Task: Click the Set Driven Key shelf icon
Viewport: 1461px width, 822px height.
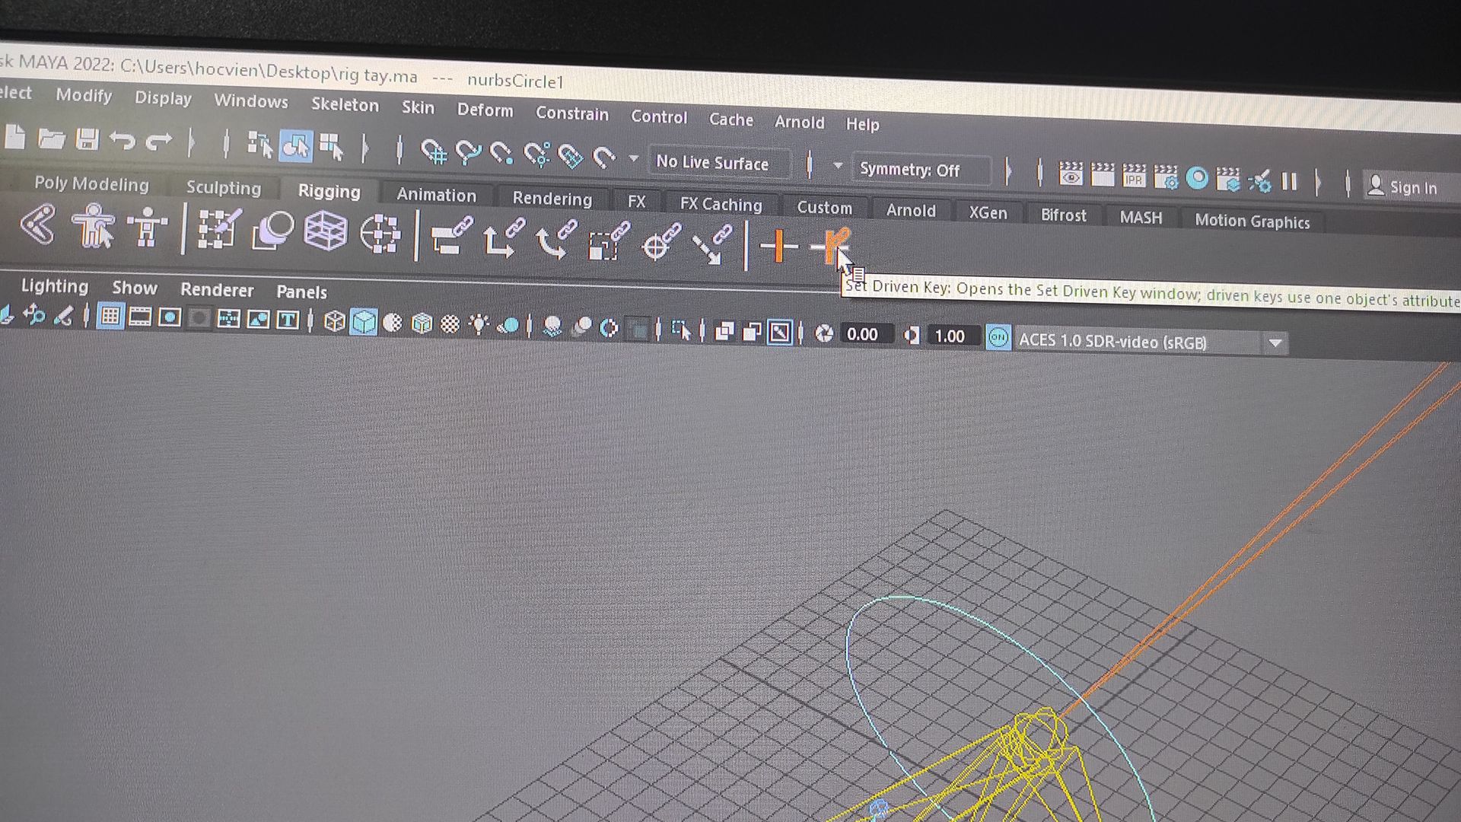Action: pos(829,247)
